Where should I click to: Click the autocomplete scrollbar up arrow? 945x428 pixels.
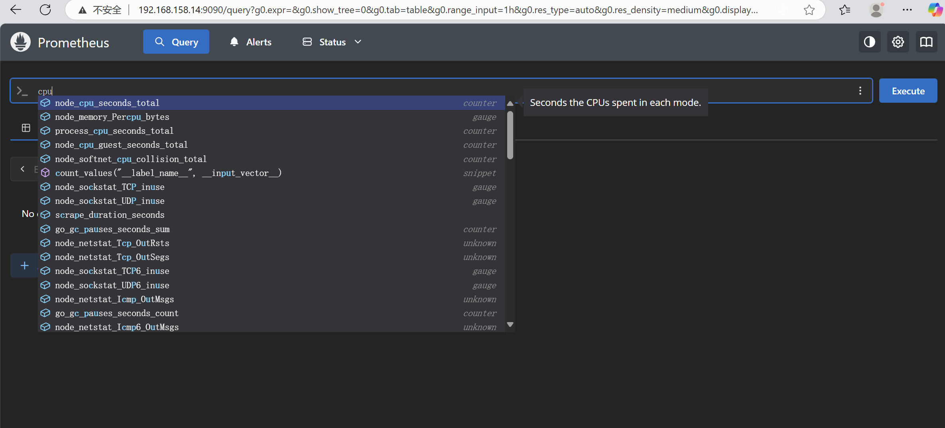click(510, 103)
